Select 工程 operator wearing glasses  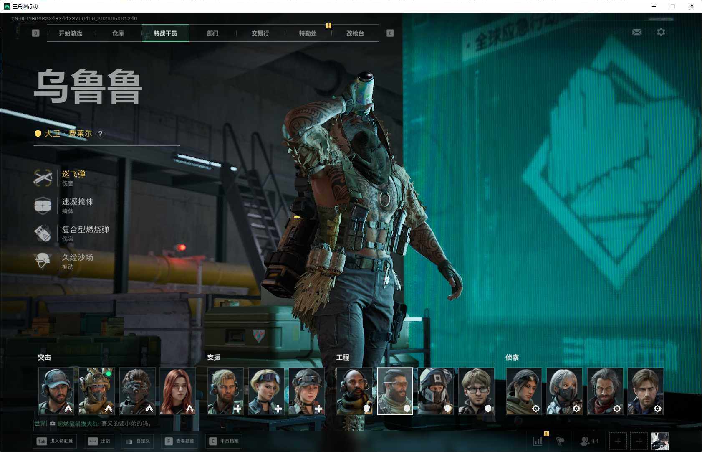(x=476, y=391)
